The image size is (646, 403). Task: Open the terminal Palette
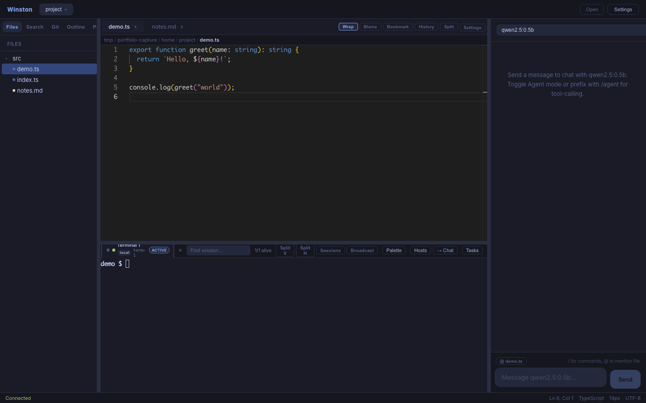pos(394,250)
